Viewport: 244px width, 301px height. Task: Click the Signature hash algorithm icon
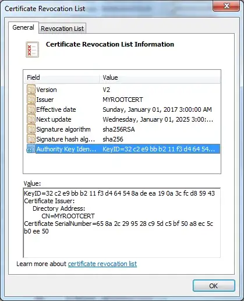pyautogui.click(x=31, y=139)
